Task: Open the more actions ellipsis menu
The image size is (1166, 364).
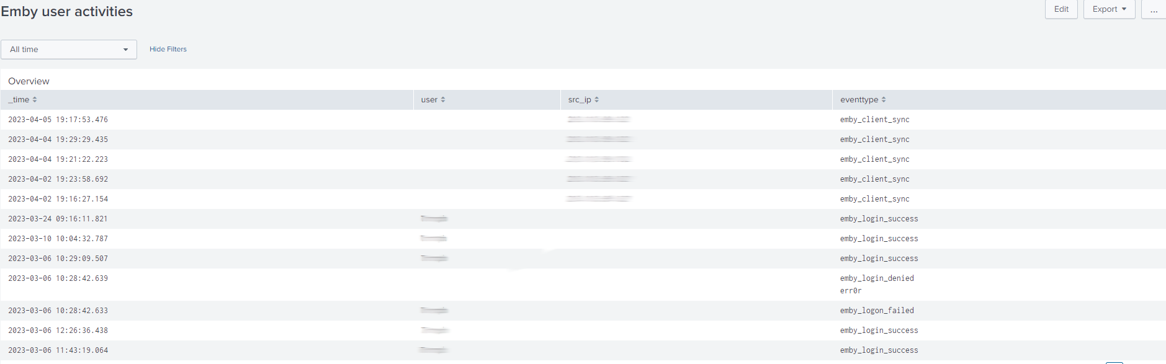Action: pos(1154,9)
